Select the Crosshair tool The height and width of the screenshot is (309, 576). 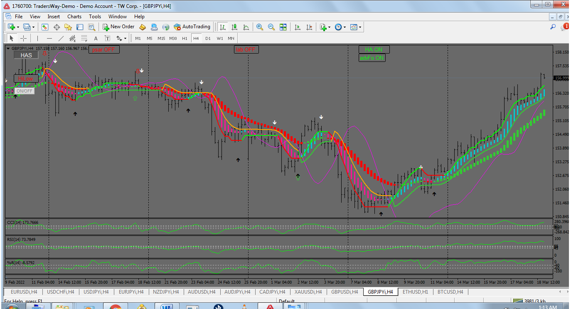[x=24, y=39]
